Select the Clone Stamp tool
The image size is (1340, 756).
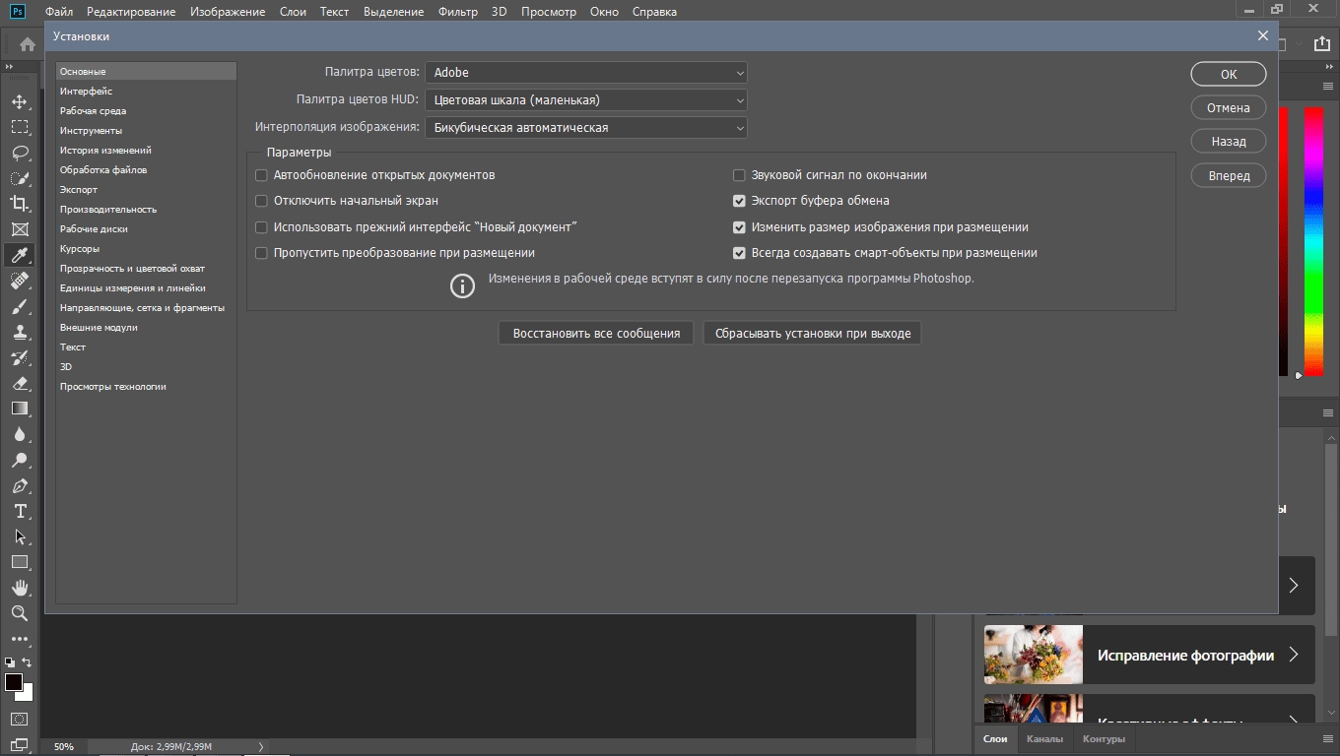coord(20,332)
